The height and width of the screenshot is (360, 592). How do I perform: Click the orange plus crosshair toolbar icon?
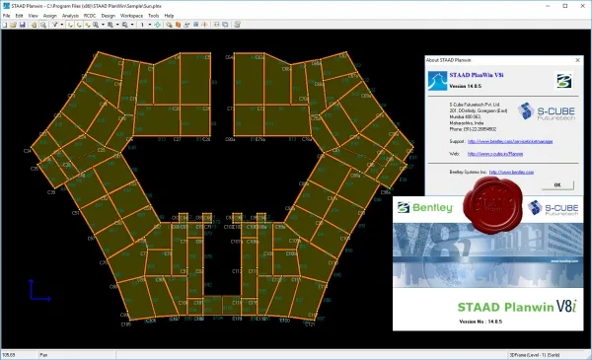coord(205,25)
